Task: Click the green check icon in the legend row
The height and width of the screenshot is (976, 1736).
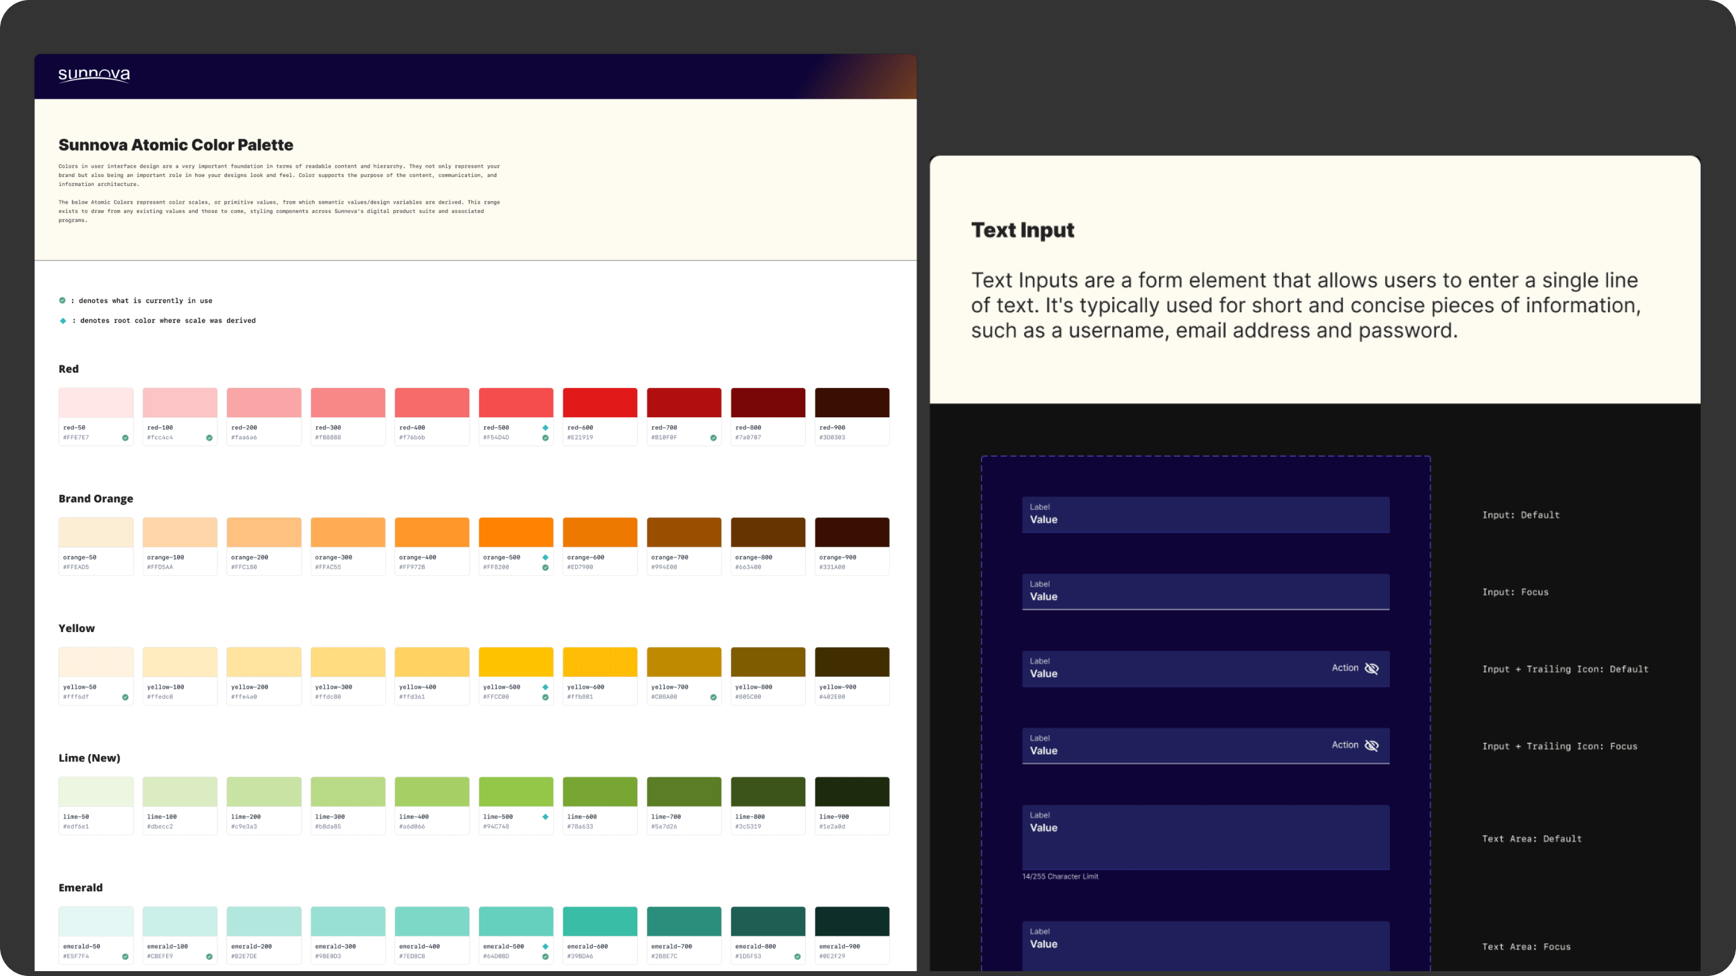Action: 63,300
